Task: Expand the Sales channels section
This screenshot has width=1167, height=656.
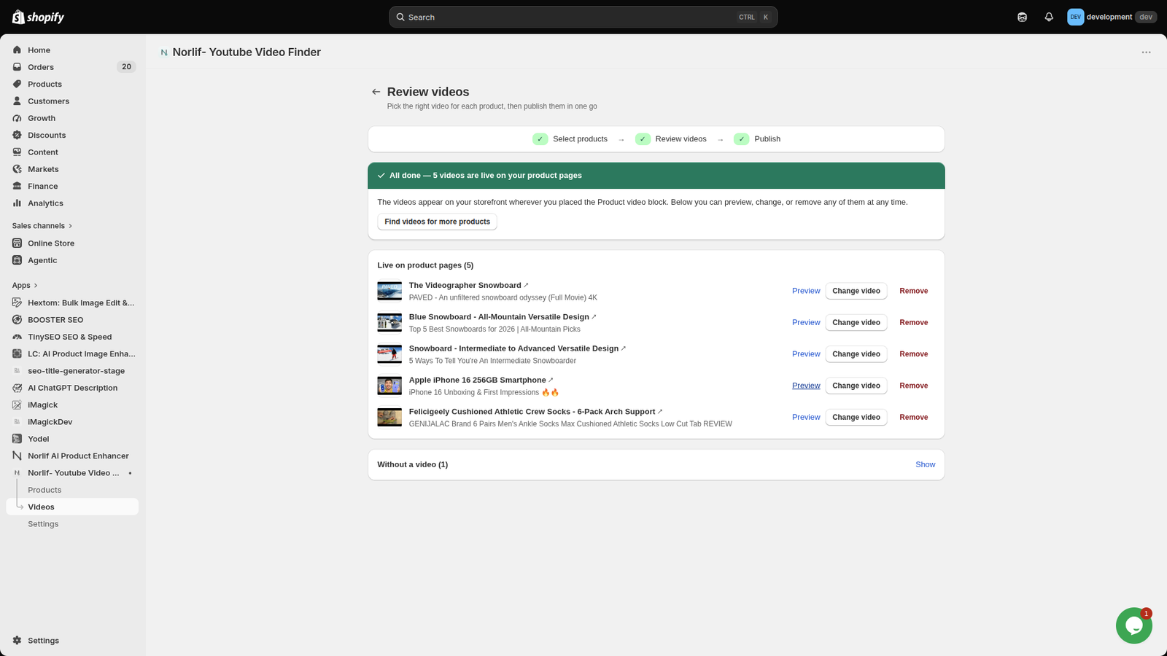Action: [x=42, y=226]
